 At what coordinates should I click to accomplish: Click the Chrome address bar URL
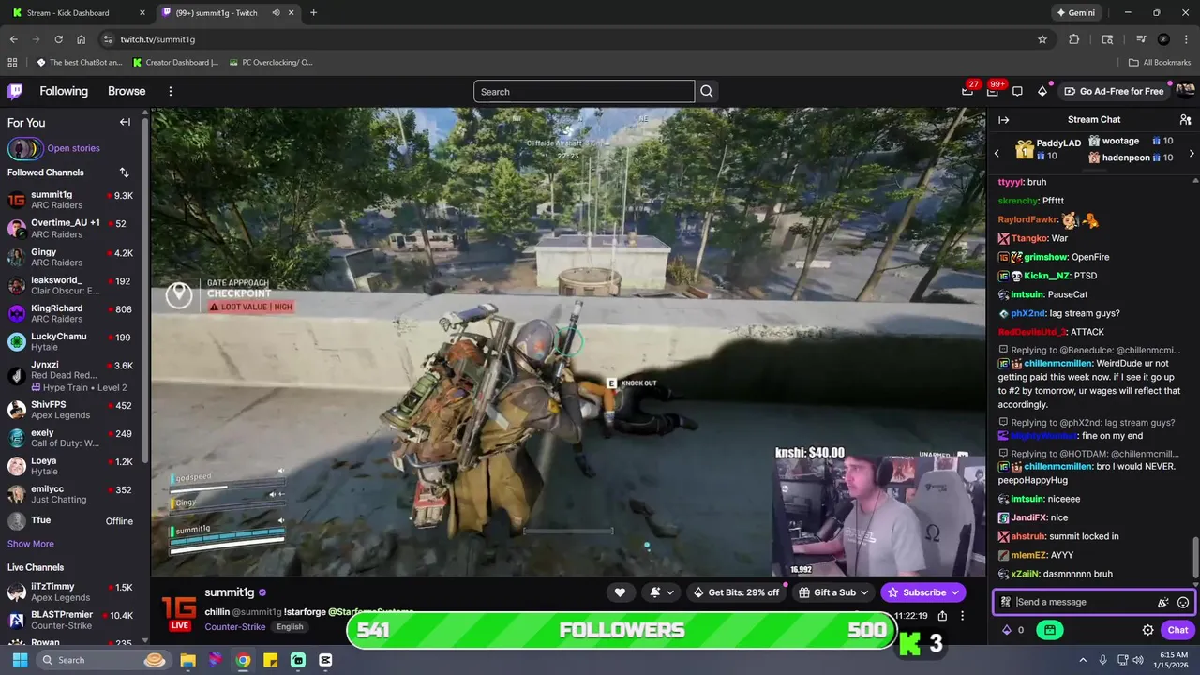click(157, 39)
